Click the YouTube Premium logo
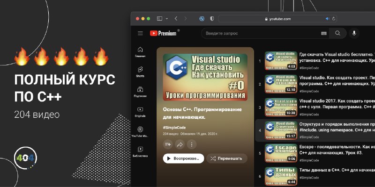The height and width of the screenshot is (187, 375). pyautogui.click(x=163, y=33)
